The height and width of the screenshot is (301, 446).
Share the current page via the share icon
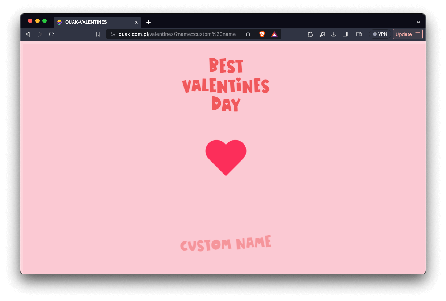click(x=248, y=34)
